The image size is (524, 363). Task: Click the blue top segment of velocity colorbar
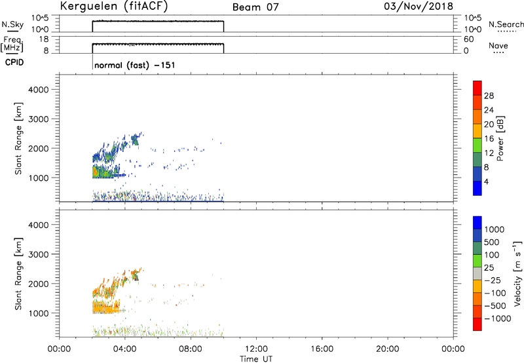click(477, 223)
